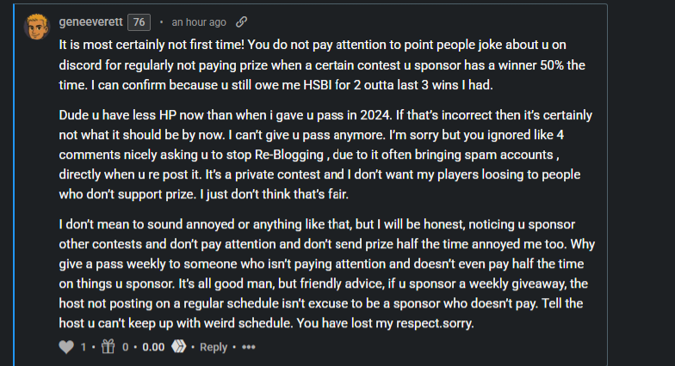Visit the geneeverett username link

click(90, 21)
